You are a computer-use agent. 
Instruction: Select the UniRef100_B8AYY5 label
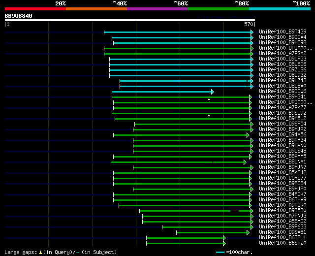[283, 157]
